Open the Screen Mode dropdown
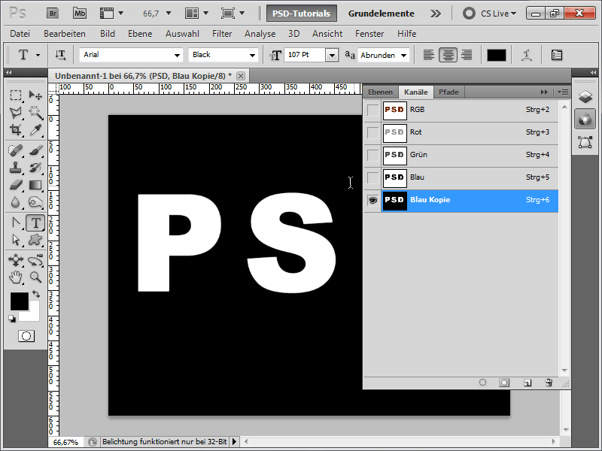Screen dimensions: 602x451 [x=233, y=14]
